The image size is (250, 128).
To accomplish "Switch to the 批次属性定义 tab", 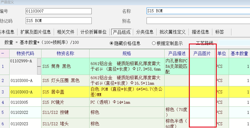I will (x=172, y=32).
